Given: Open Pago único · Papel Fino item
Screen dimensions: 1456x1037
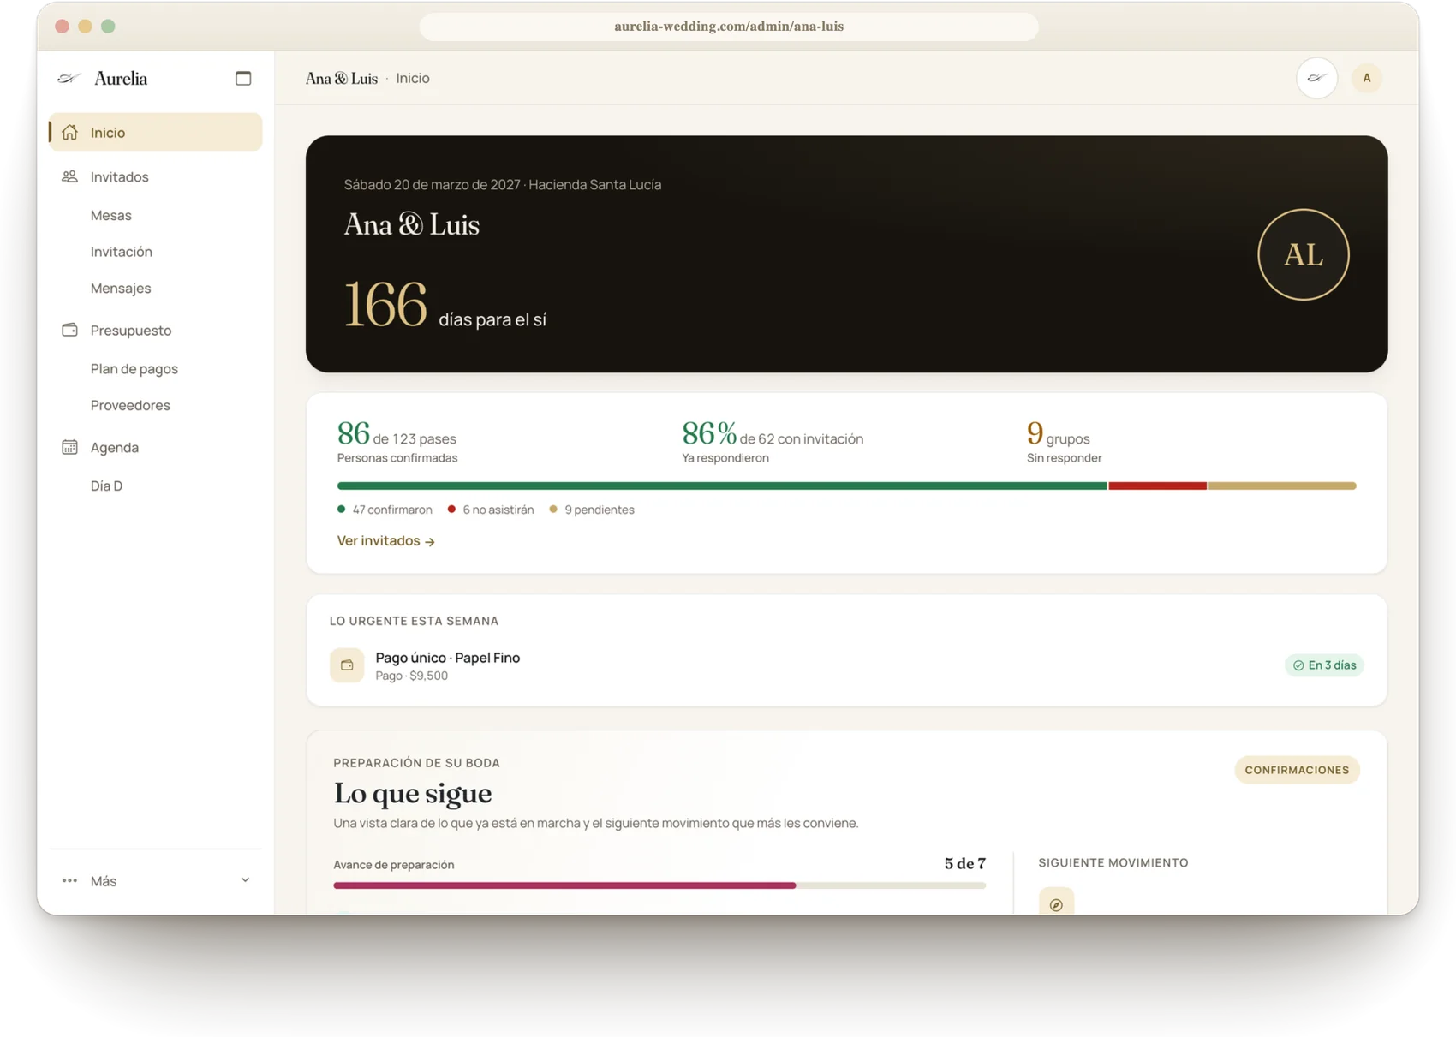Looking at the screenshot, I should (x=847, y=665).
